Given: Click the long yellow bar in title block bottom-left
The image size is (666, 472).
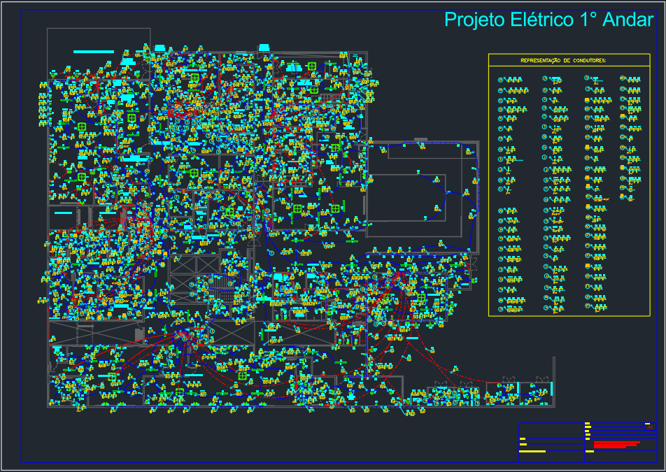Looking at the screenshot, I should coord(532,452).
